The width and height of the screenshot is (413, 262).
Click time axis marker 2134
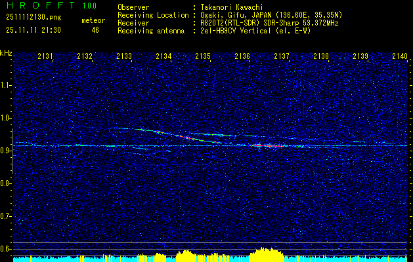pyautogui.click(x=163, y=56)
